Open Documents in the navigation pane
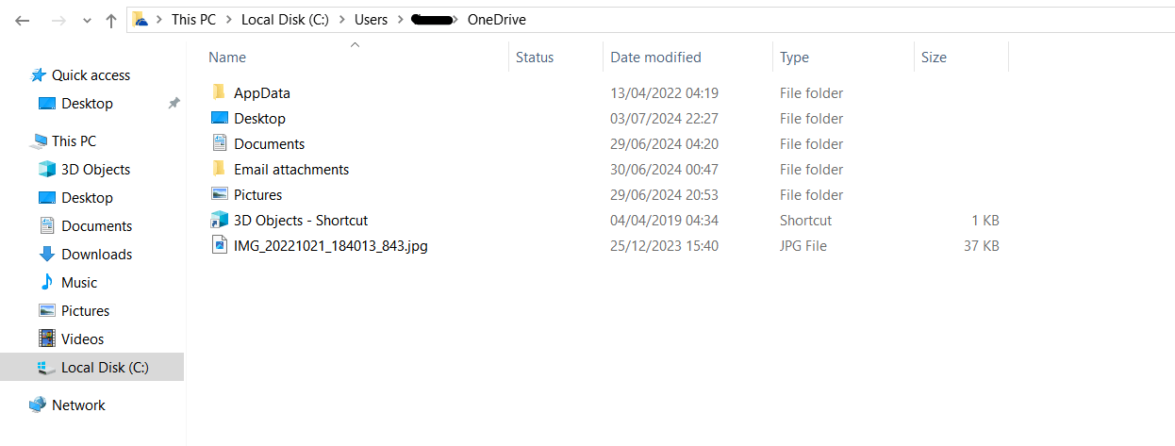This screenshot has height=446, width=1175. pos(96,226)
